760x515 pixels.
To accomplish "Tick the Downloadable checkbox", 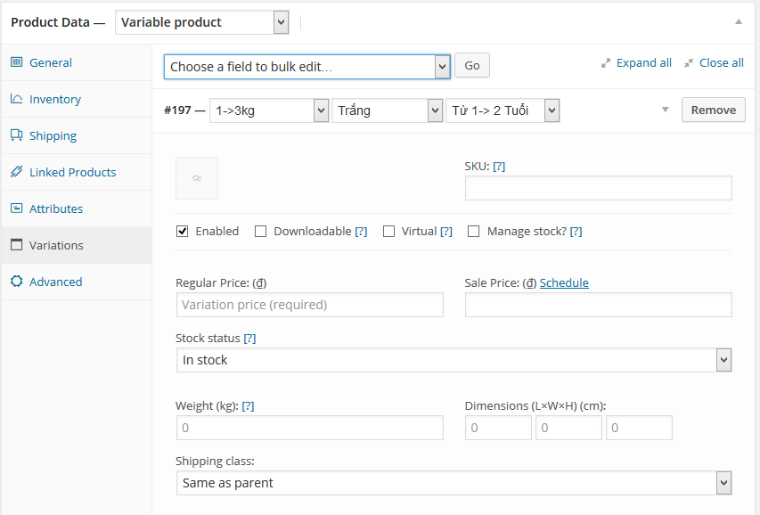I will [261, 231].
